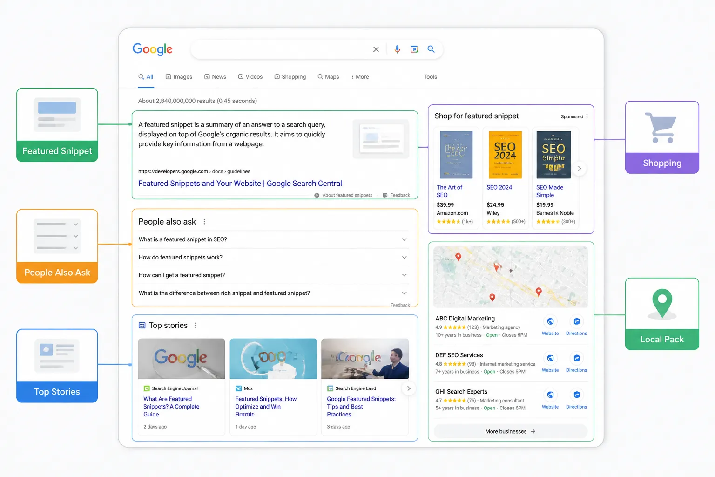Expand the rich snippet vs featured snippet question
Viewport: 715px width, 477px height.
point(273,293)
